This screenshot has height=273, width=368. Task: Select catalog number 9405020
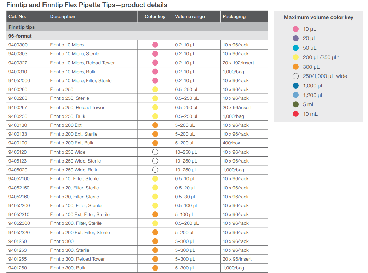pos(18,170)
